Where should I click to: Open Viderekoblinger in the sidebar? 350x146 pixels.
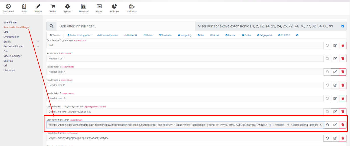click(x=12, y=56)
